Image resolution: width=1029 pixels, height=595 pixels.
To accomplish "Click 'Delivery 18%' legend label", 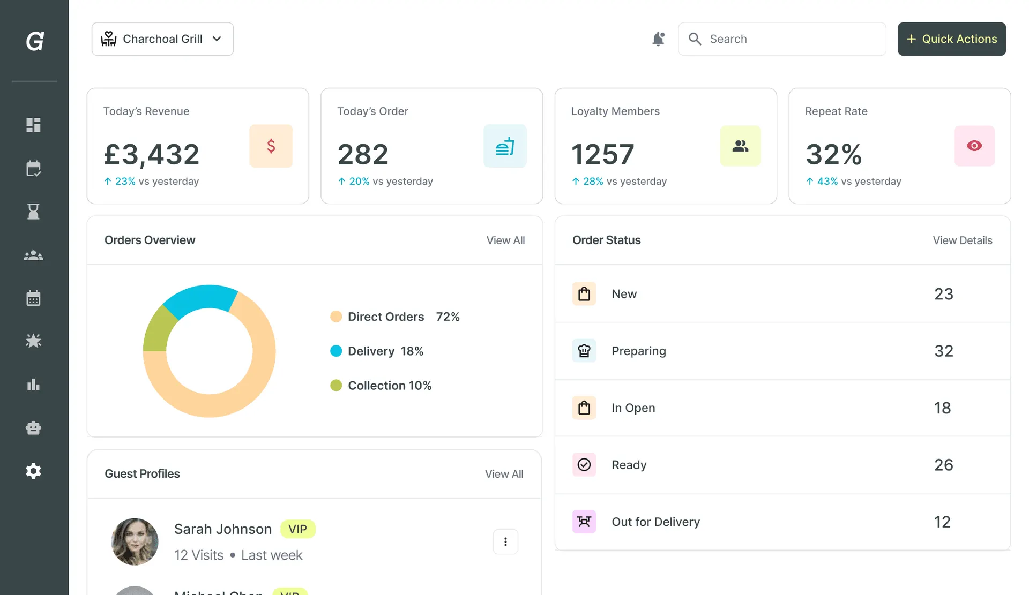I will (386, 351).
